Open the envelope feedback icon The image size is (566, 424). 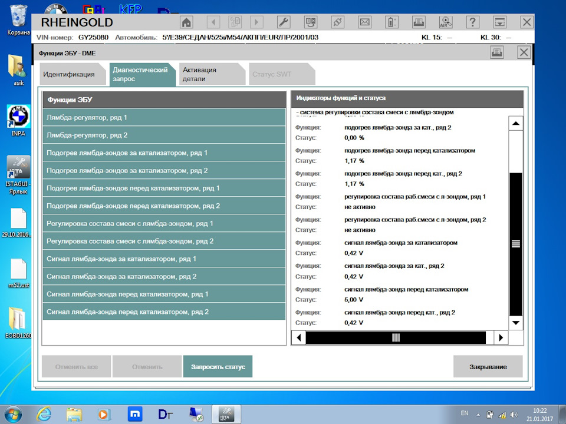pos(364,22)
